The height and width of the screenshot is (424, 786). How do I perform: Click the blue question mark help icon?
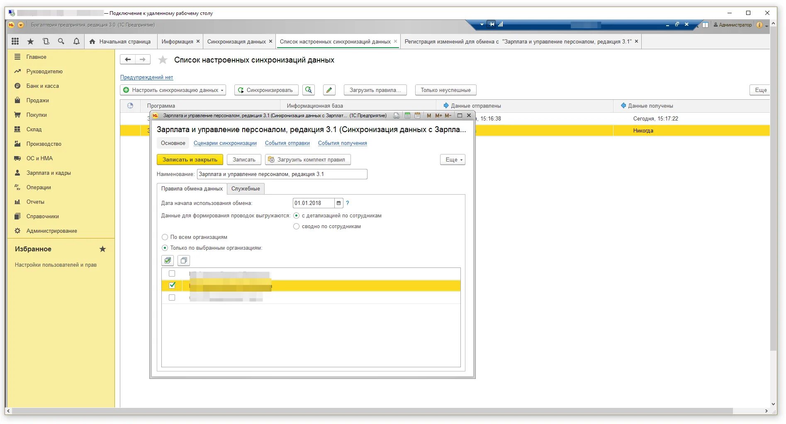[x=348, y=203]
